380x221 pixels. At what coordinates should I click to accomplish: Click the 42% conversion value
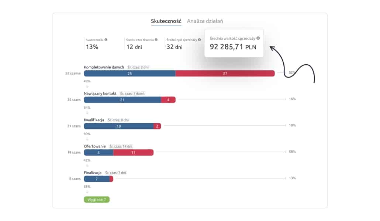click(x=87, y=160)
